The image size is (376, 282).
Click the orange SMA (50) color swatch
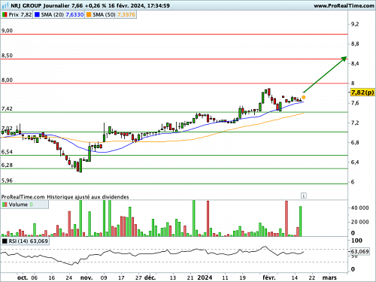tap(89, 15)
